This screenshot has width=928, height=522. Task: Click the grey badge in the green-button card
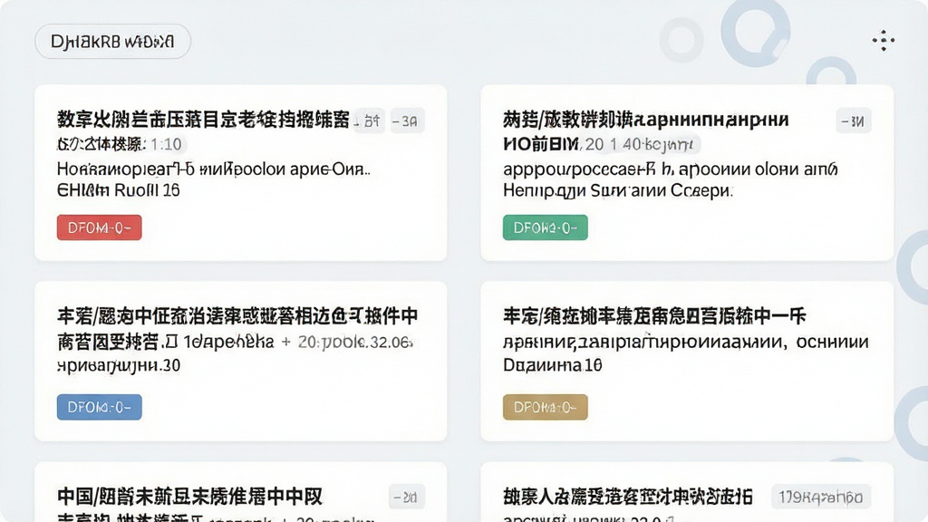coord(853,121)
